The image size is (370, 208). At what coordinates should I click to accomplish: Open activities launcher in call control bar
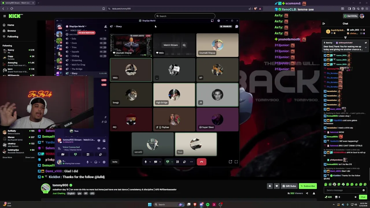(x=177, y=162)
